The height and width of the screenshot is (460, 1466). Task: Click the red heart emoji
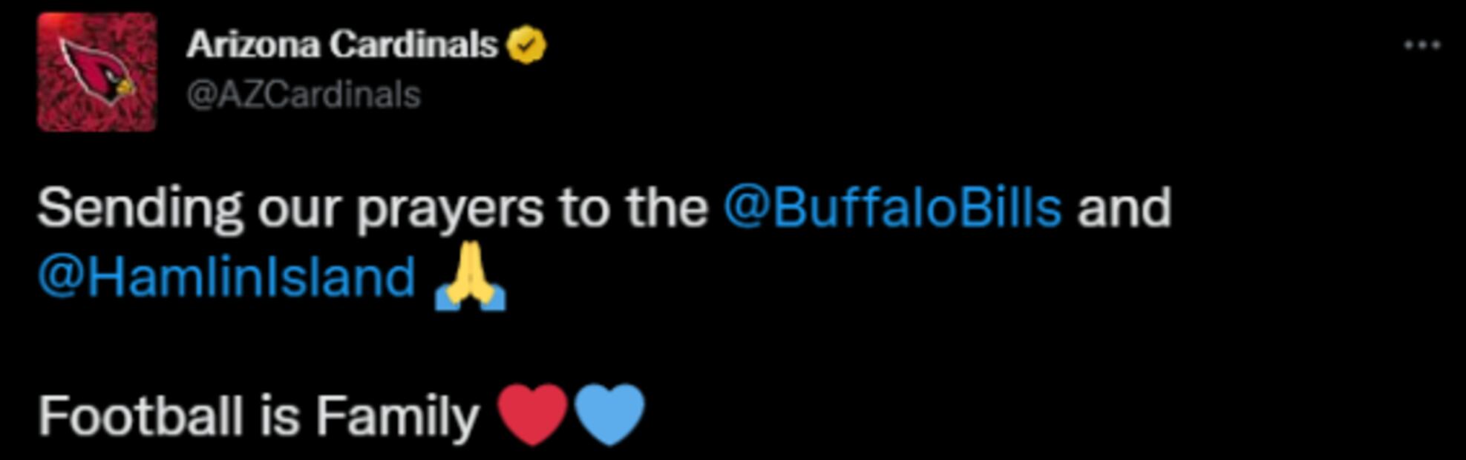pos(533,414)
